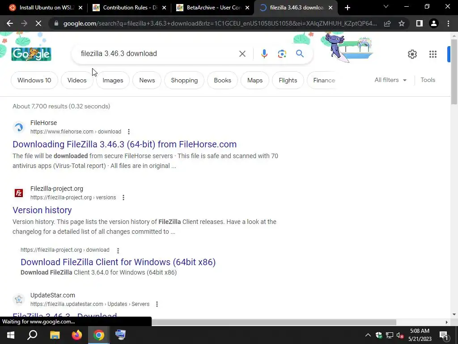Switch to BetaArchive User Con tab
Viewport: 458px width, 344px height.
tap(213, 8)
